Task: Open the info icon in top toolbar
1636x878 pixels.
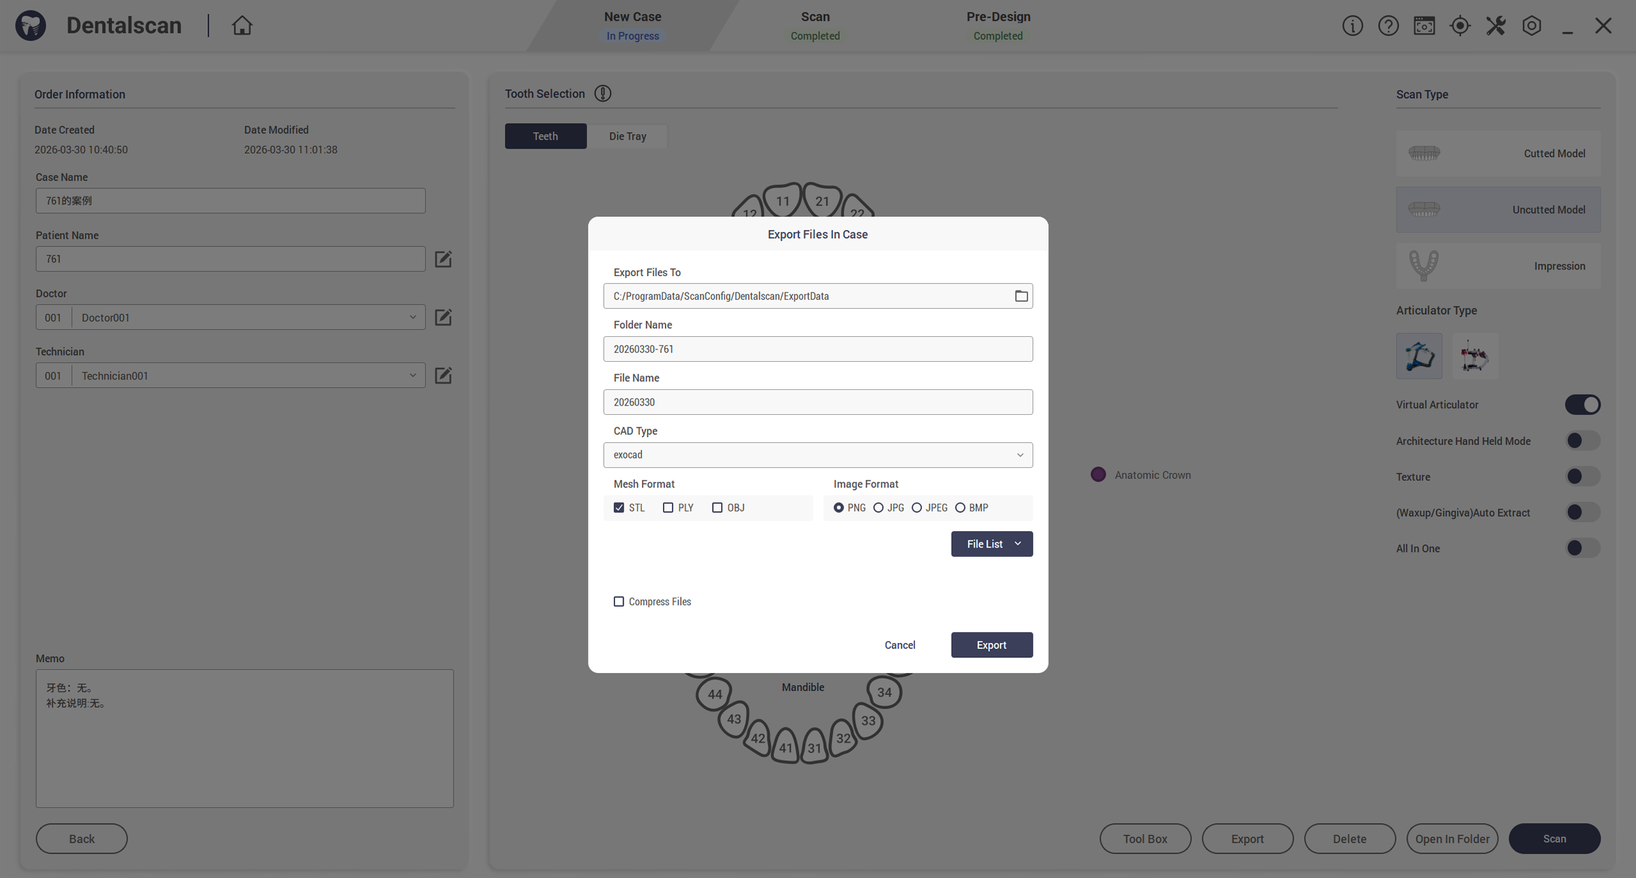Action: [1352, 26]
